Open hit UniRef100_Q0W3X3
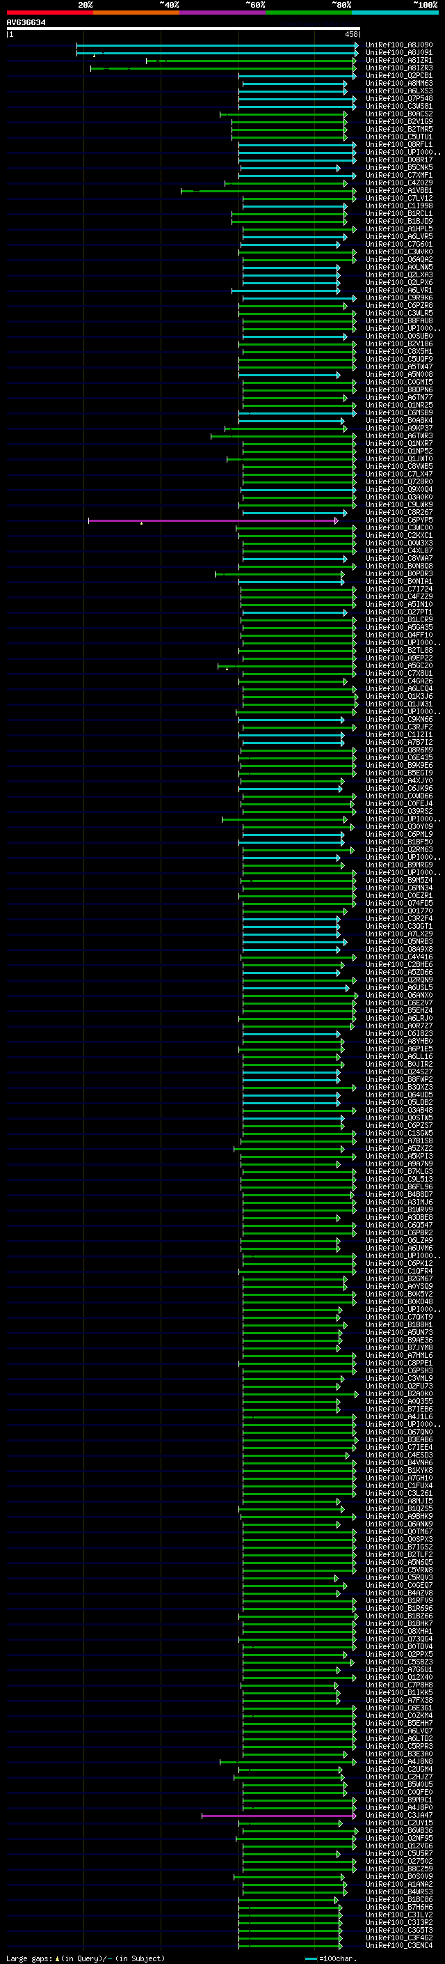Viewport: 445px width, 1964px height. pos(398,543)
